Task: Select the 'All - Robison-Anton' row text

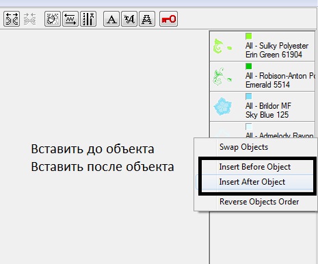Action: (x=280, y=76)
